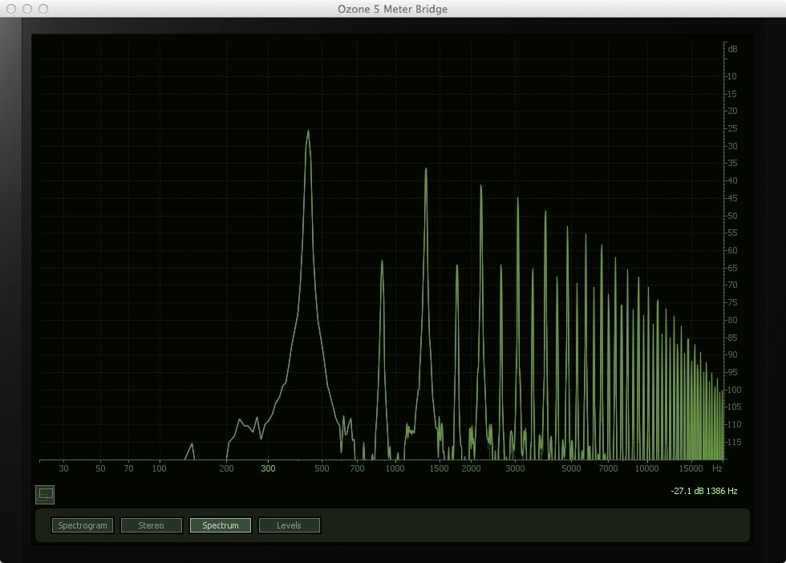Image resolution: width=786 pixels, height=563 pixels.
Task: Click the 100 Hz frequency axis label
Action: 160,468
